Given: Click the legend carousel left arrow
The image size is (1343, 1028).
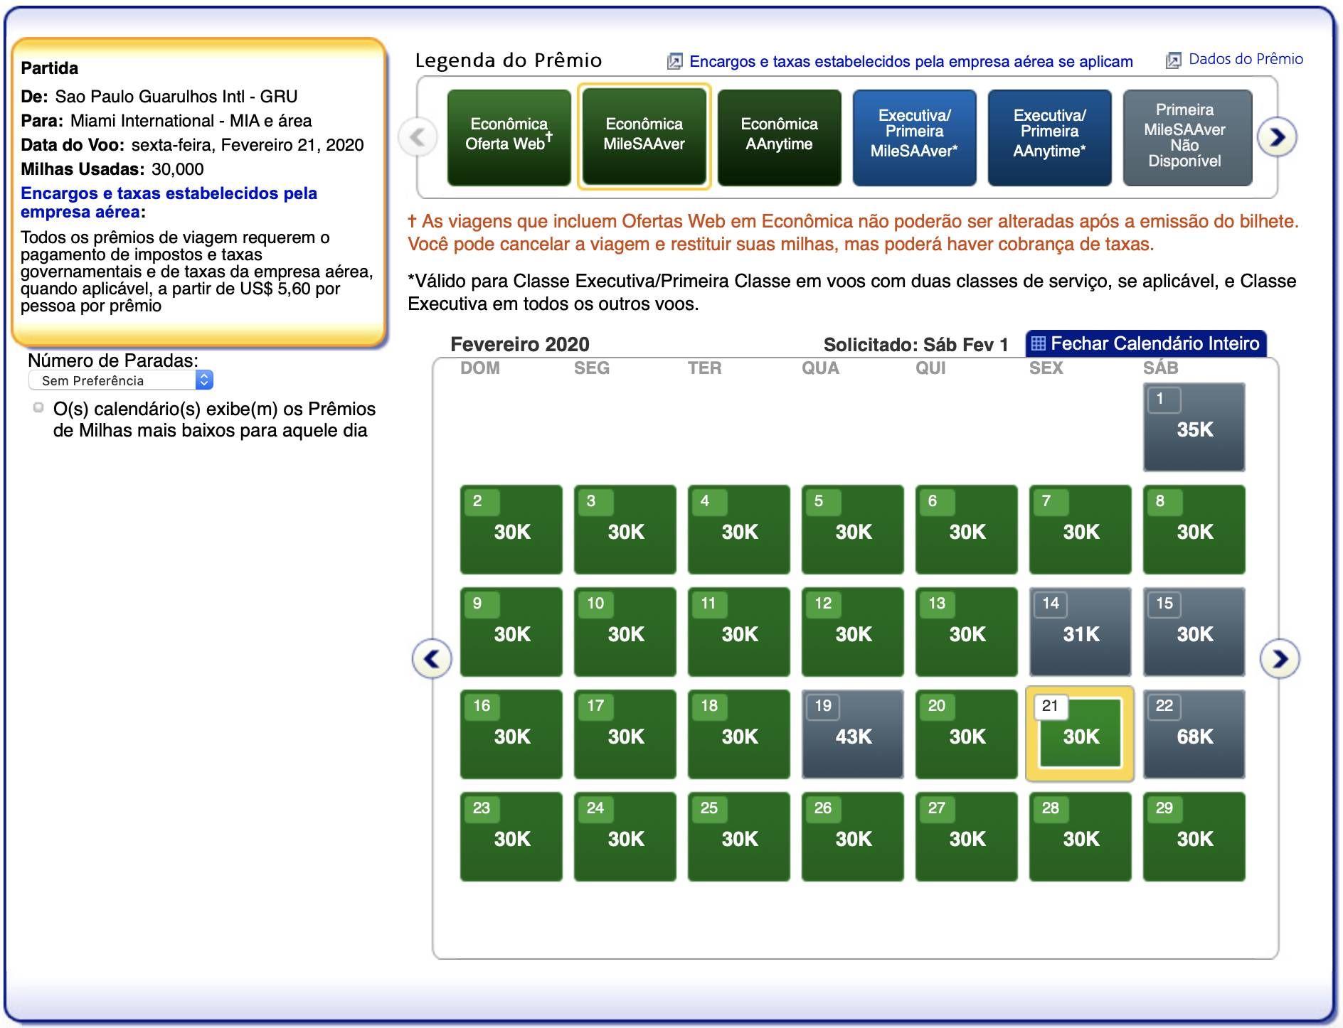Looking at the screenshot, I should tap(418, 137).
